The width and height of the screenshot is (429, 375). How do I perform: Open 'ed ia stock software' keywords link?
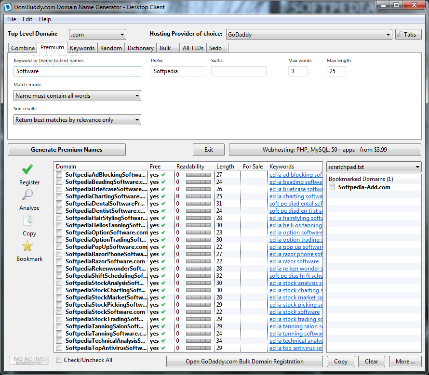(x=295, y=312)
